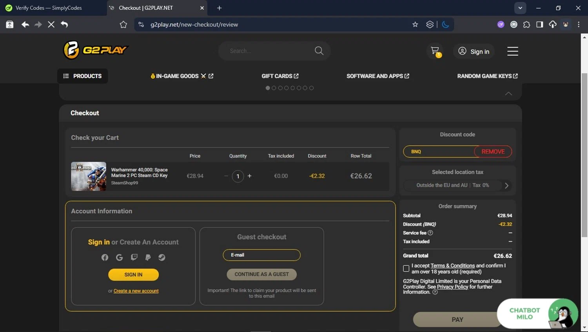Increase quantity with plus button
588x332 pixels.
point(249,176)
